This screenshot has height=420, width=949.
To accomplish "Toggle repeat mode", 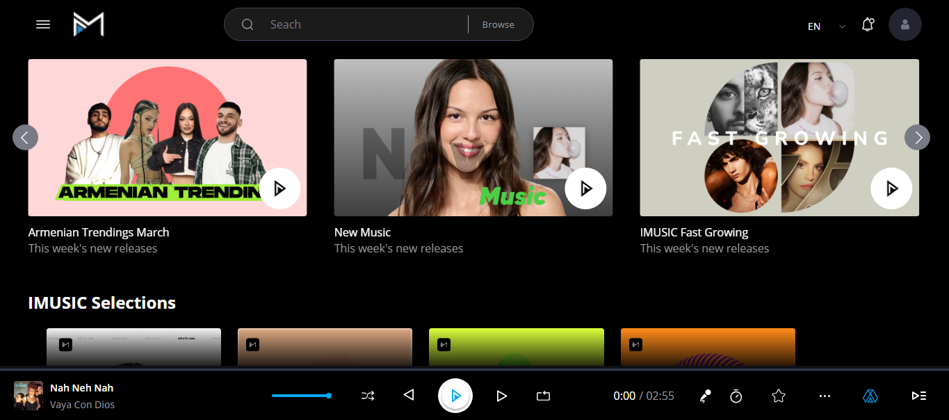I will [x=543, y=395].
